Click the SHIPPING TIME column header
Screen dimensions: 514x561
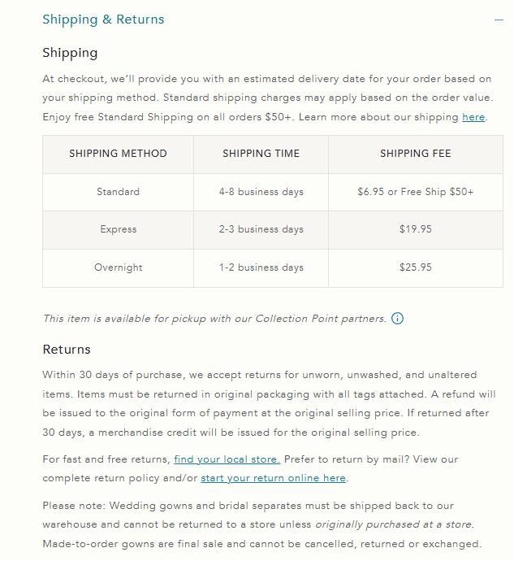[x=261, y=154]
